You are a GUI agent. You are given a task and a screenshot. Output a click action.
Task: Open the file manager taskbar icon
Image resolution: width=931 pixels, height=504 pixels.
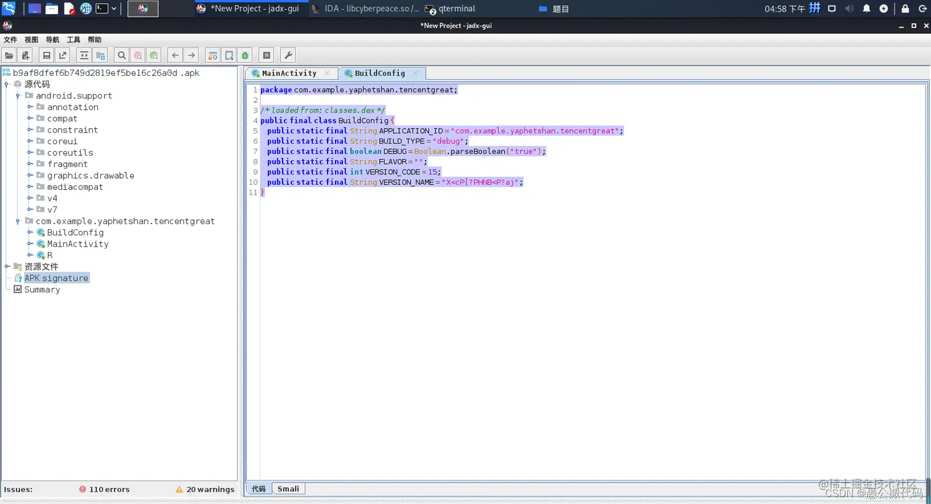click(52, 9)
